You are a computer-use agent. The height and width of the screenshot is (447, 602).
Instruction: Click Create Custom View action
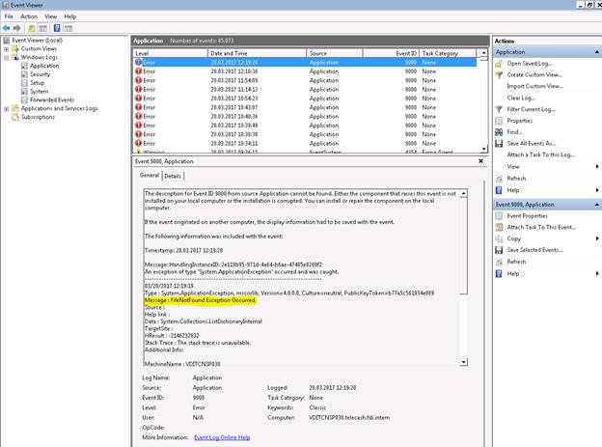tap(534, 74)
